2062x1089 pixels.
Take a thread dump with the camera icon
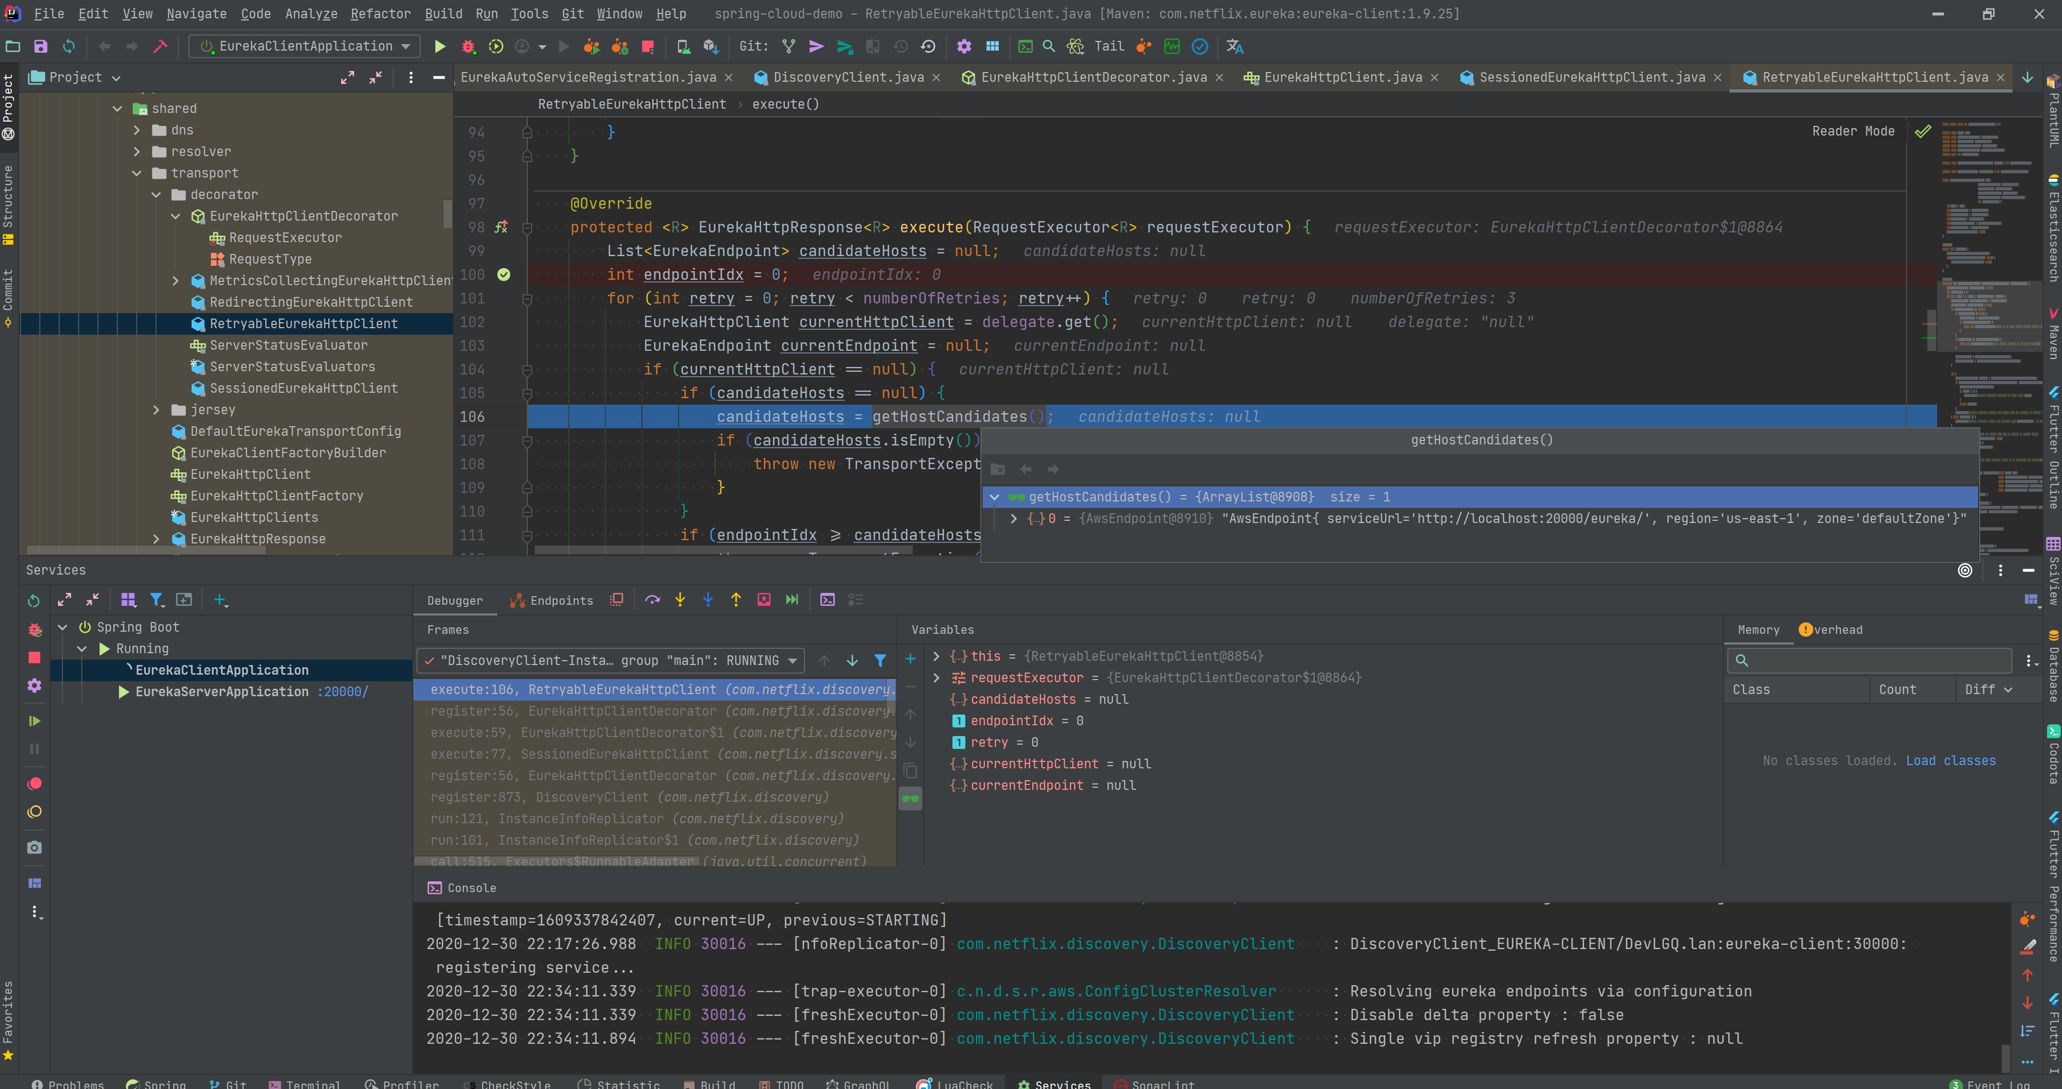coord(34,847)
